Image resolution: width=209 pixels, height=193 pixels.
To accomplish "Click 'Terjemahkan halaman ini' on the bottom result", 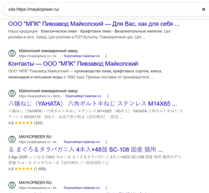I will click(82, 188).
